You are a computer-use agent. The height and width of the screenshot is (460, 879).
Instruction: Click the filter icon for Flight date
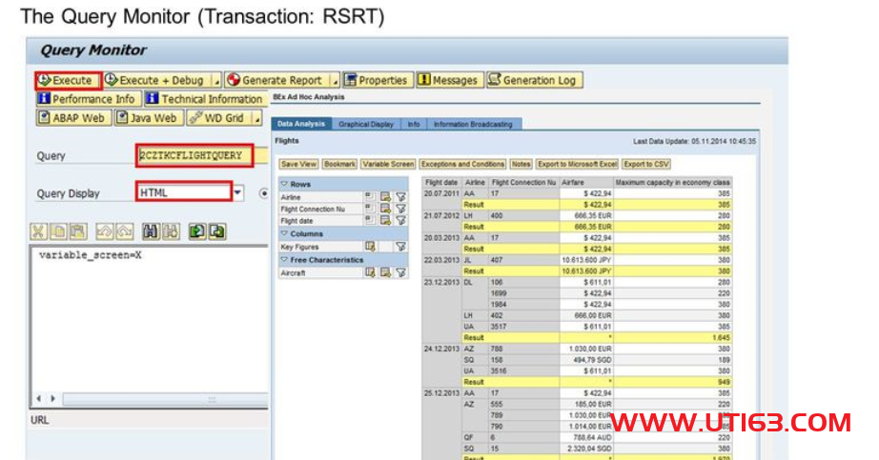click(x=400, y=221)
